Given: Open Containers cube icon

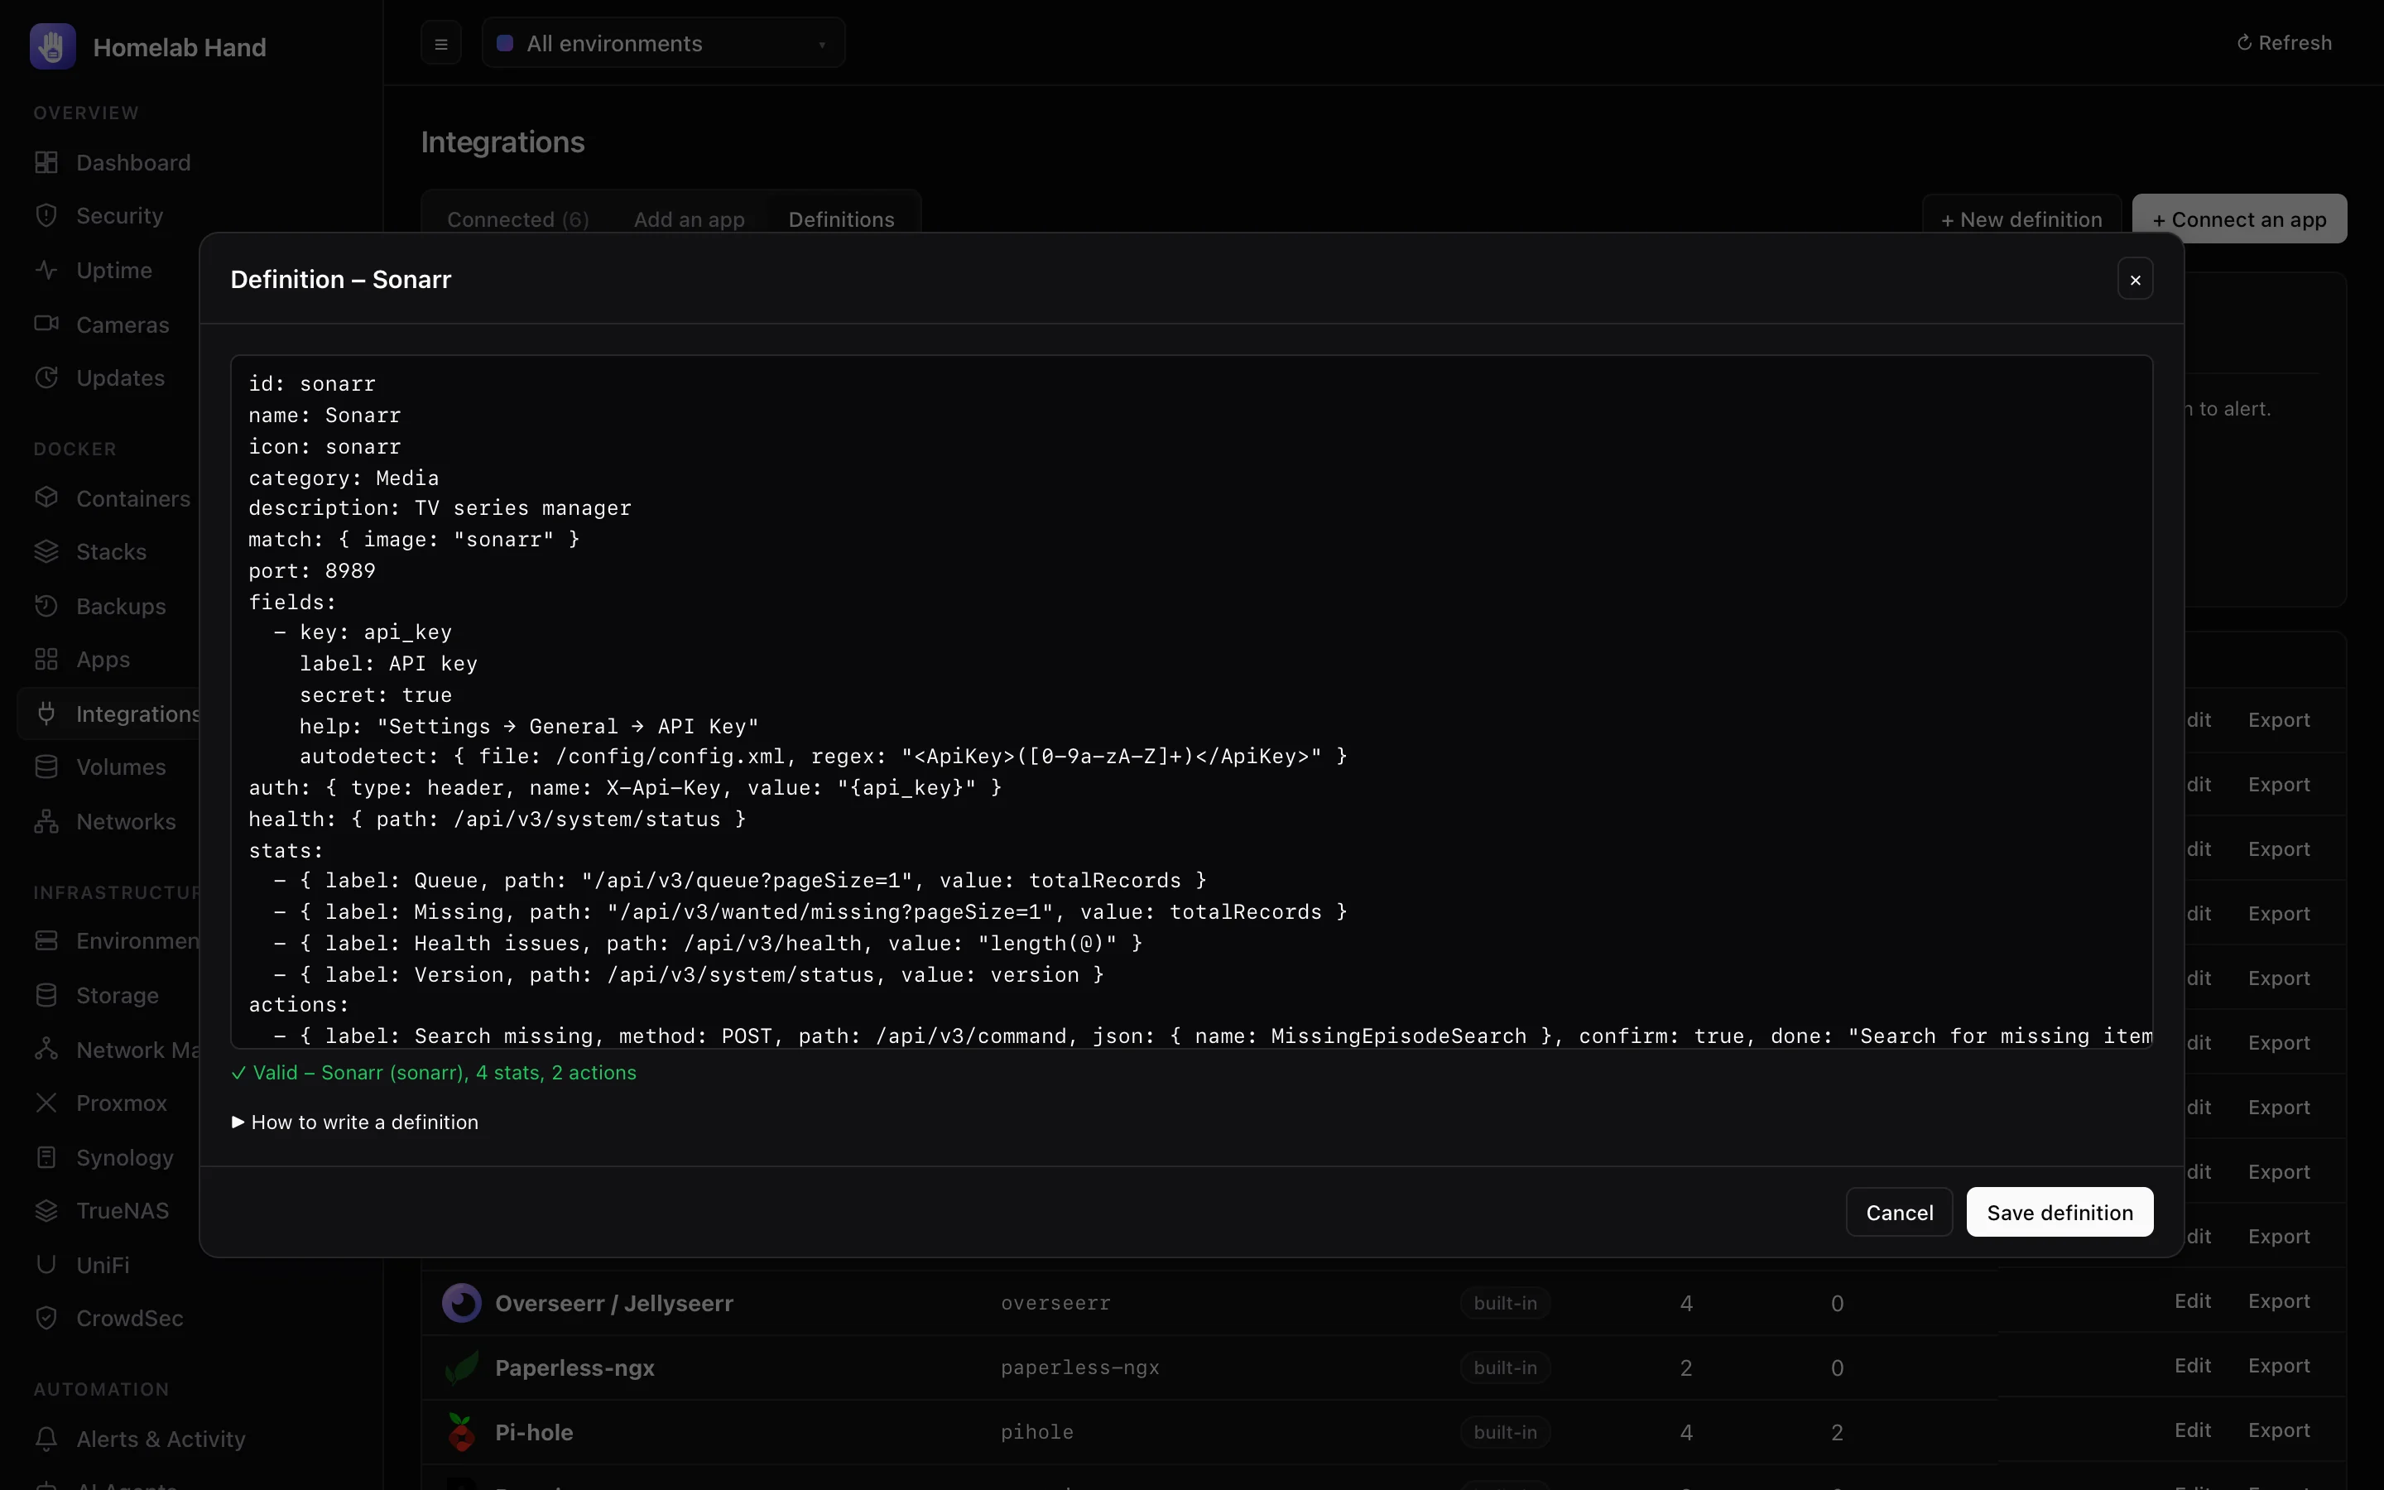Looking at the screenshot, I should [46, 497].
